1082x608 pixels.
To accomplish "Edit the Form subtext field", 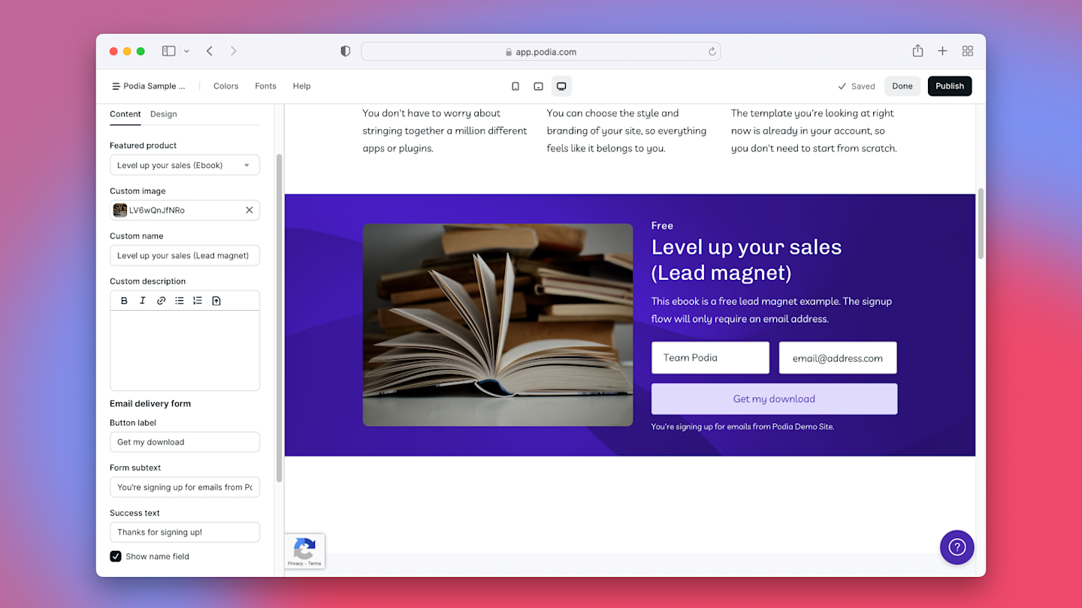I will (x=185, y=487).
